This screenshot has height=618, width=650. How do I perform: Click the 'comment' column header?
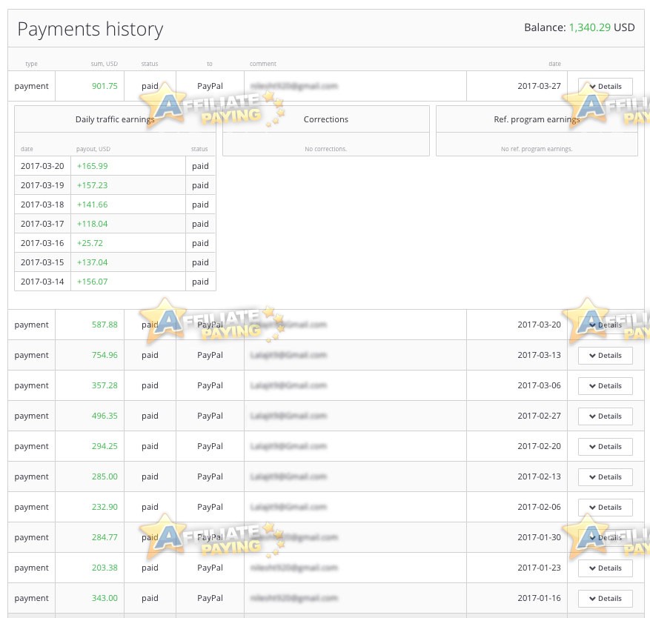tap(263, 64)
